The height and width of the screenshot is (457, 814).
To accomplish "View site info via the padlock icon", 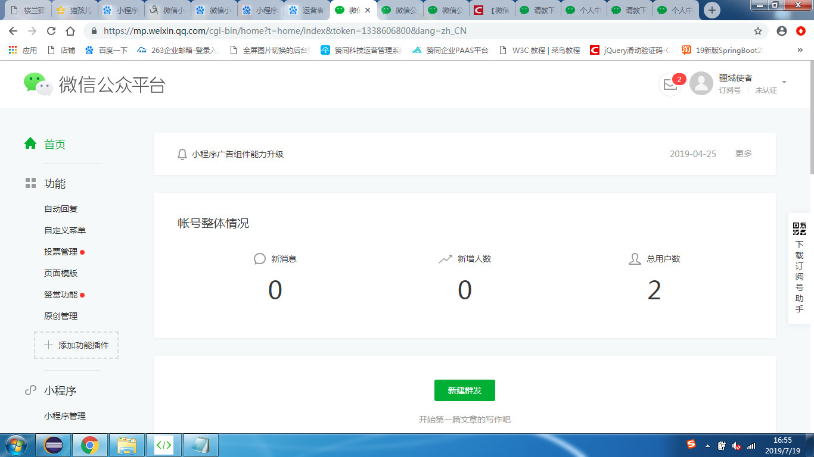I will coord(94,31).
